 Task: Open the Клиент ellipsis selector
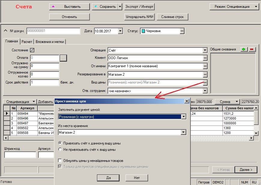click(x=205, y=58)
